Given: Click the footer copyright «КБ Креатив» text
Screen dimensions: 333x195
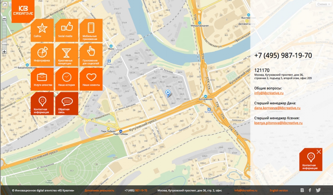Looking at the screenshot, I should 43,191.
